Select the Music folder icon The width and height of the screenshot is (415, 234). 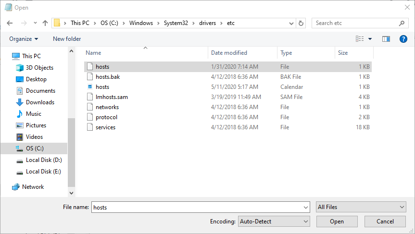20,114
